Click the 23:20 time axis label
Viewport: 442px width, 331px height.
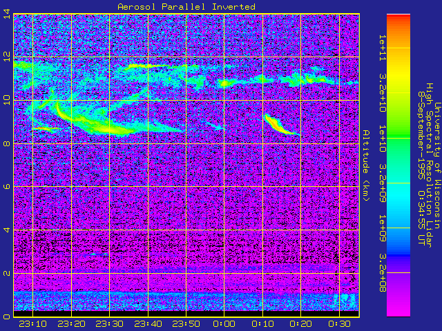tap(71, 324)
